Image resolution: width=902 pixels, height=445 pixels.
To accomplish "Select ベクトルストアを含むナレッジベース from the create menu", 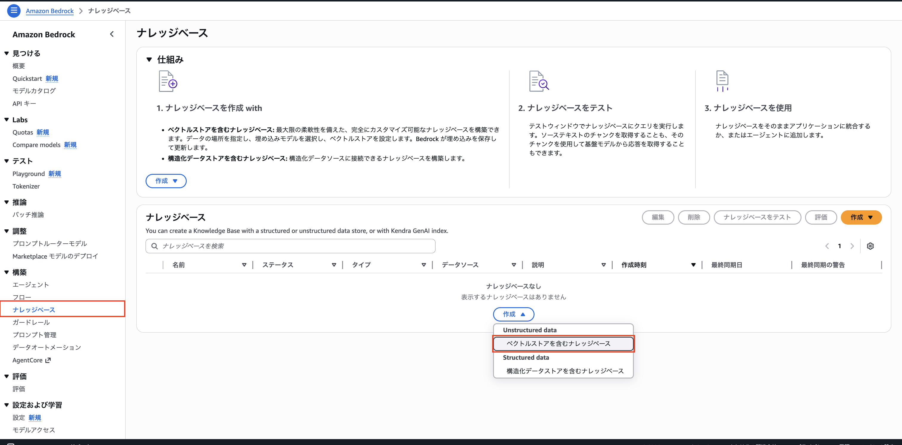I will point(563,344).
